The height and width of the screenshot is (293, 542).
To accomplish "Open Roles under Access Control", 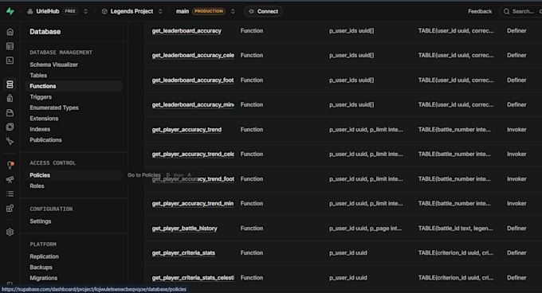I will (37, 186).
